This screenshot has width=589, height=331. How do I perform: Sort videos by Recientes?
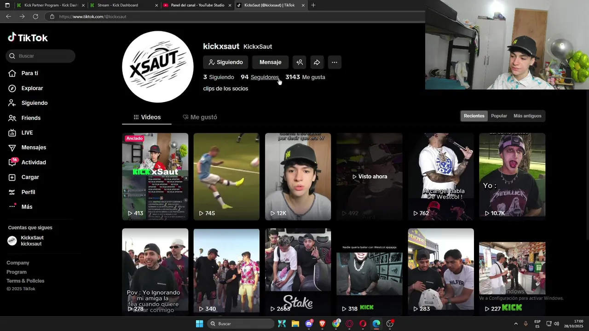474,116
